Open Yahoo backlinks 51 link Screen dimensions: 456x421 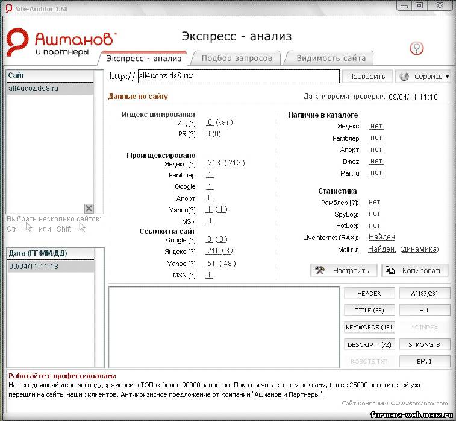[x=211, y=264]
